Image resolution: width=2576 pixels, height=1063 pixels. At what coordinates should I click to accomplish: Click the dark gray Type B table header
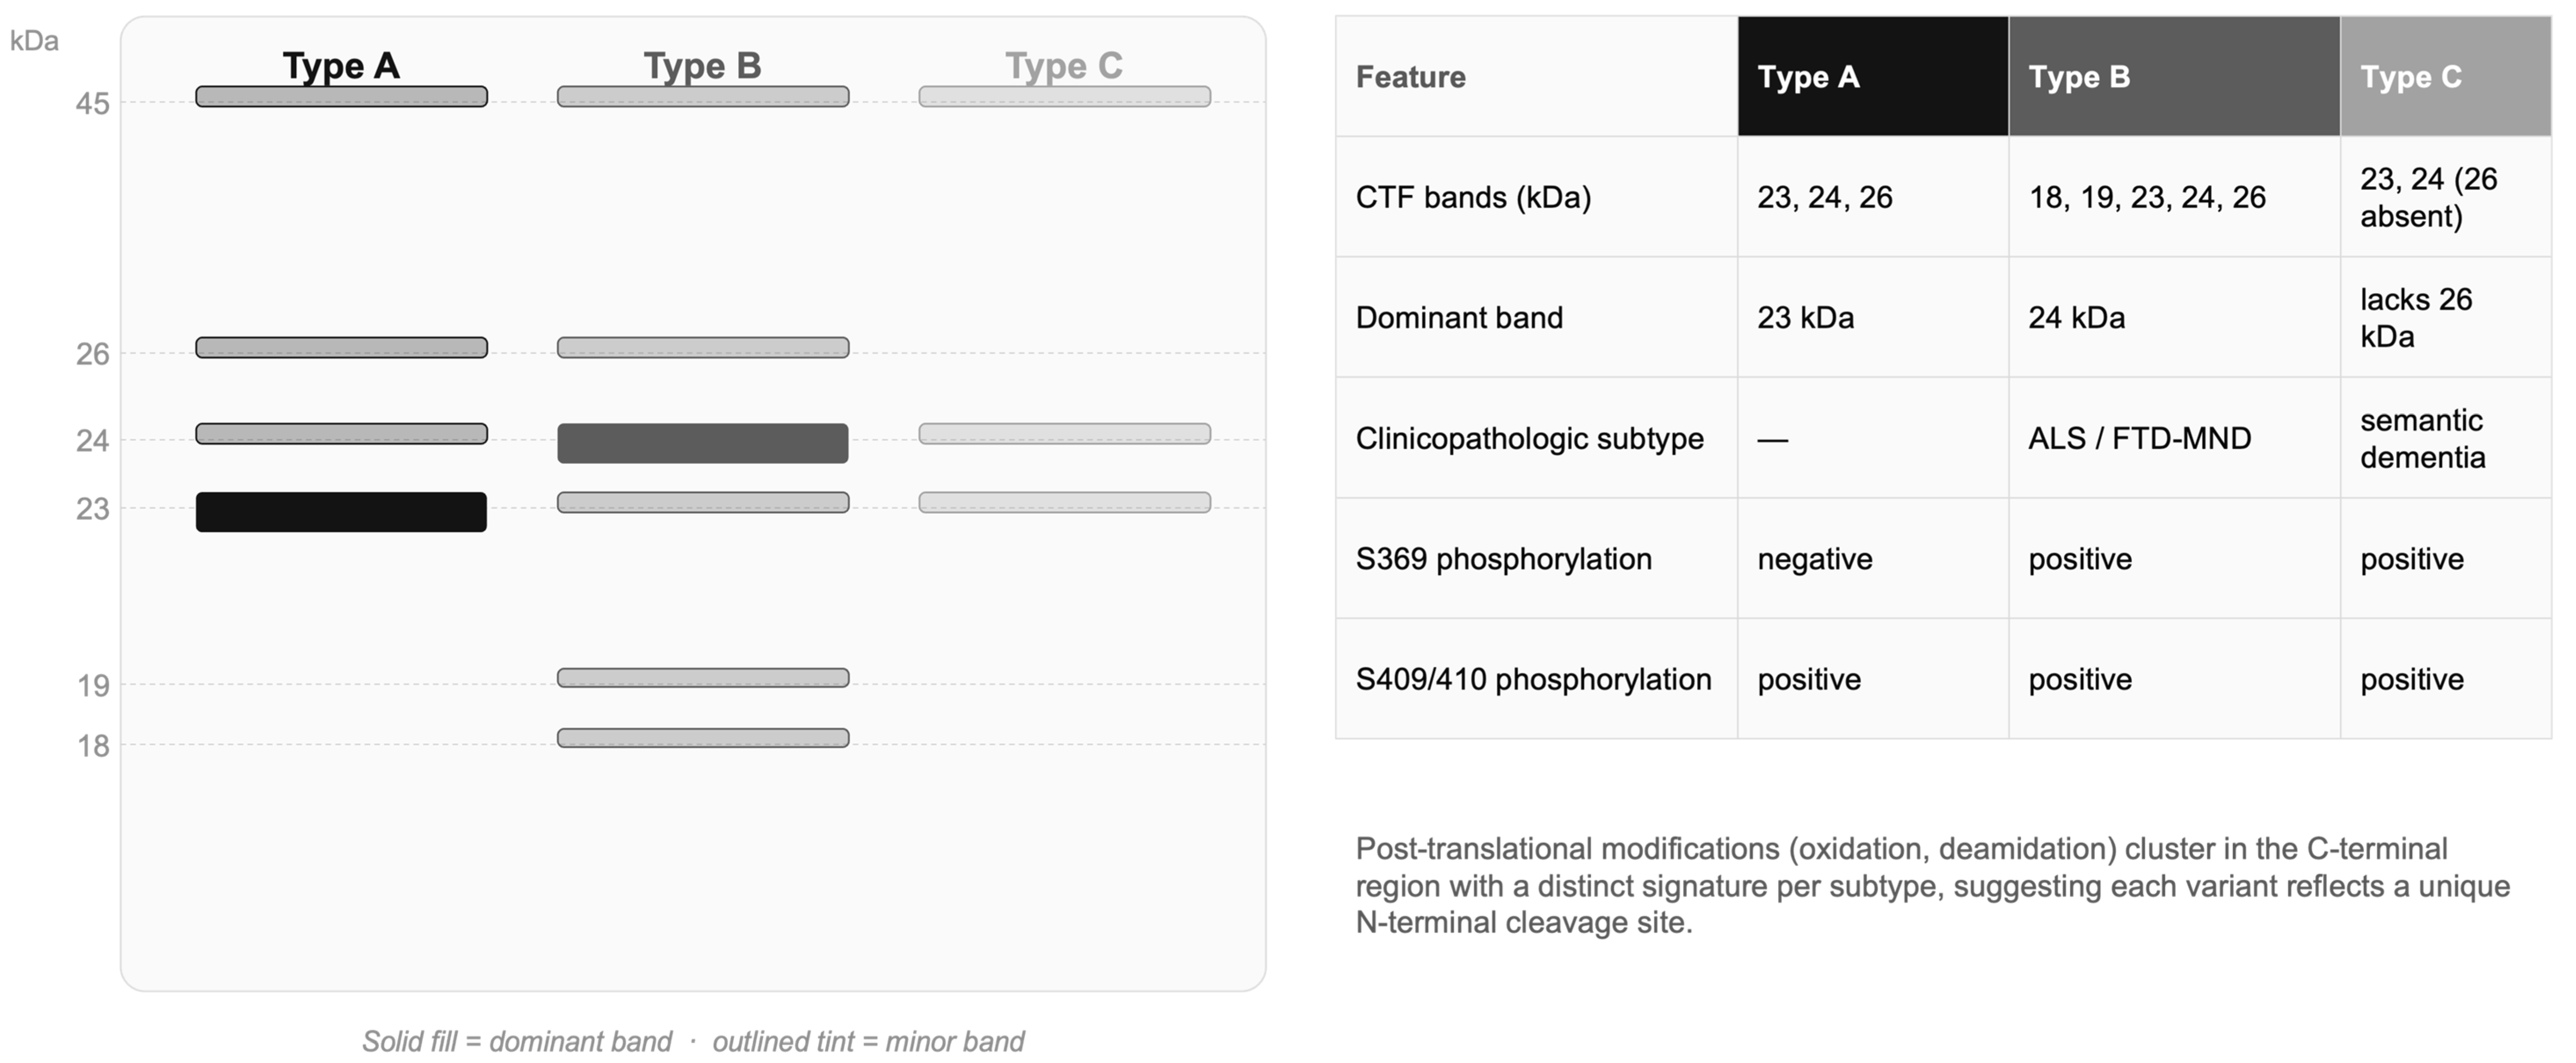coord(2174,76)
